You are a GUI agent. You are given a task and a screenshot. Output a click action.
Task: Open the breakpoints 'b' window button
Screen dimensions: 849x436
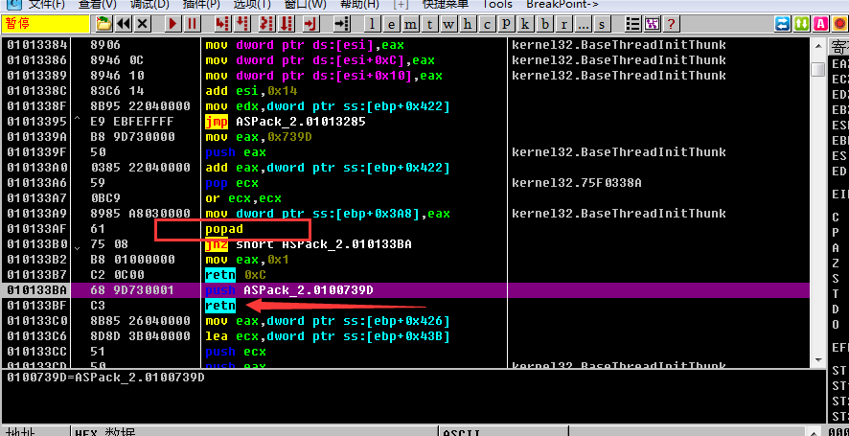(544, 23)
